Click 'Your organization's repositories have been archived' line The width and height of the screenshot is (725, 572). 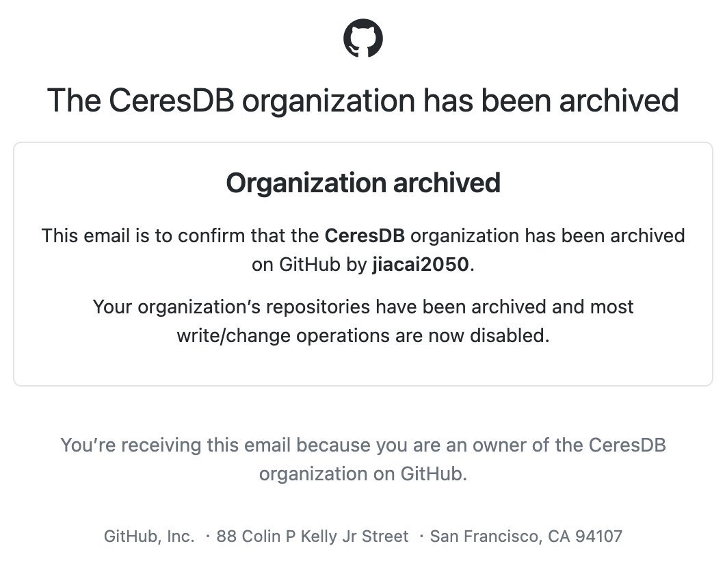(x=363, y=307)
